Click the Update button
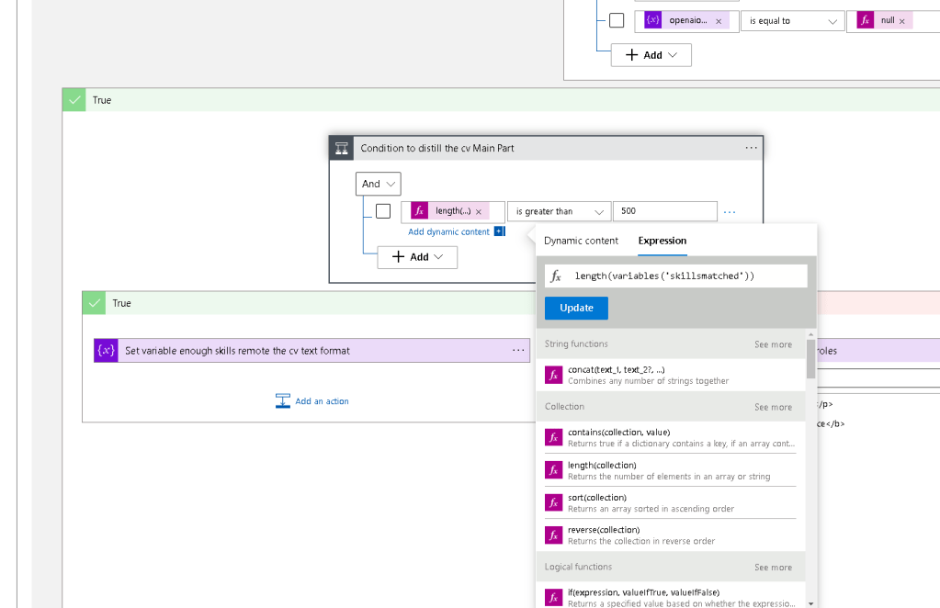Viewport: 940px width, 608px height. [x=576, y=308]
